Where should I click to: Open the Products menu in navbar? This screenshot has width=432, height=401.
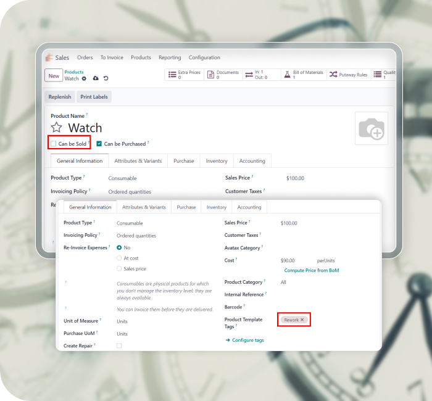(x=141, y=57)
